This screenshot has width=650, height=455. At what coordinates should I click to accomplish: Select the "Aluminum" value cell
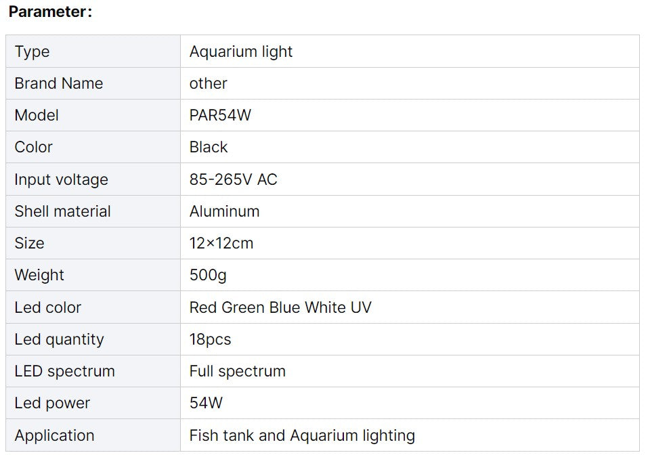225,211
